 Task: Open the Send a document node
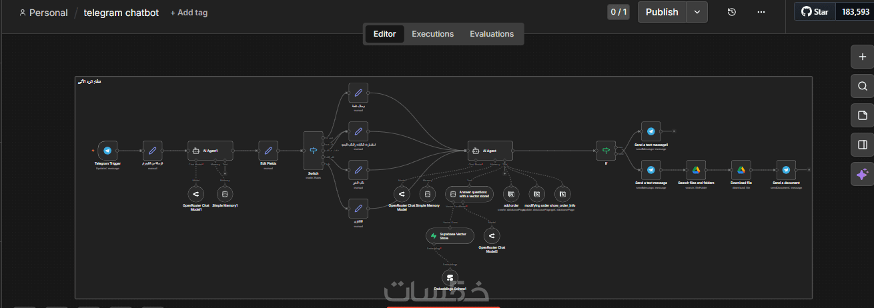[786, 170]
